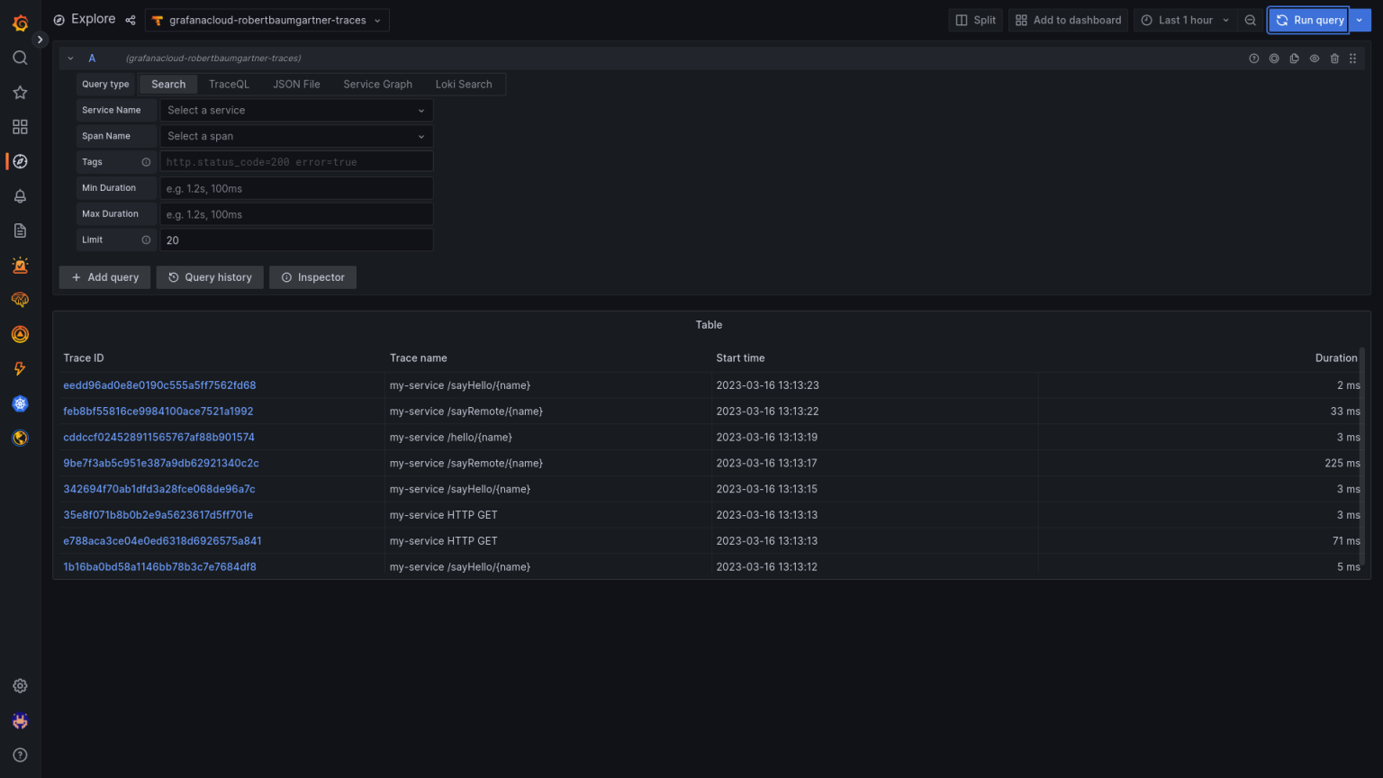1383x778 pixels.
Task: Switch to the Loki Search tab
Action: 464,84
